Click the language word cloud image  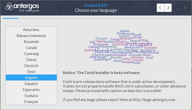[x=122, y=47]
